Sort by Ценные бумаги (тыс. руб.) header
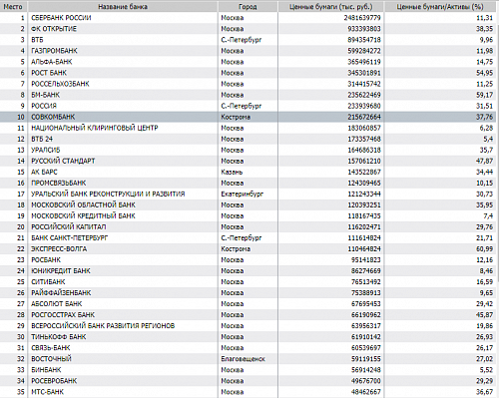Screen dimensions: 499x398 click(331, 6)
